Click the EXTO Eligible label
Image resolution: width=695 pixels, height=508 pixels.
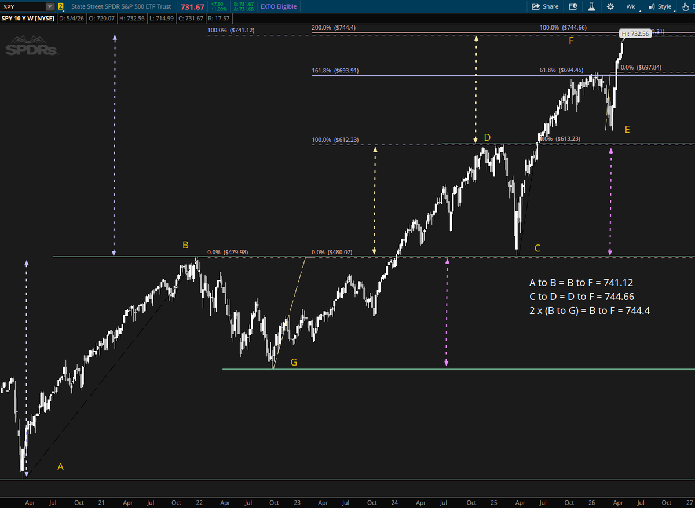278,6
